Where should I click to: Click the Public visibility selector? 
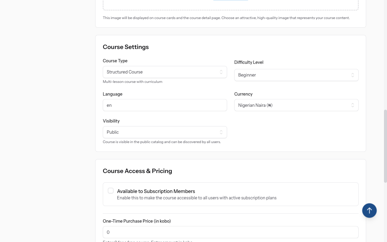(165, 132)
